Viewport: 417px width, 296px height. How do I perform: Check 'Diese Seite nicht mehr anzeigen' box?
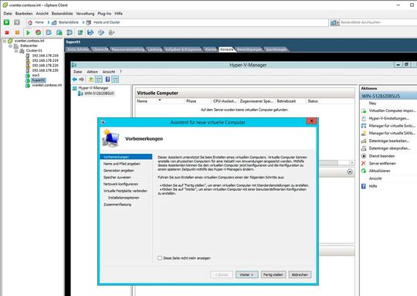pyautogui.click(x=160, y=258)
